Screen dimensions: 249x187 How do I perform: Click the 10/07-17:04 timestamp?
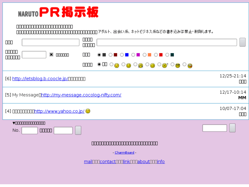tap(233, 108)
